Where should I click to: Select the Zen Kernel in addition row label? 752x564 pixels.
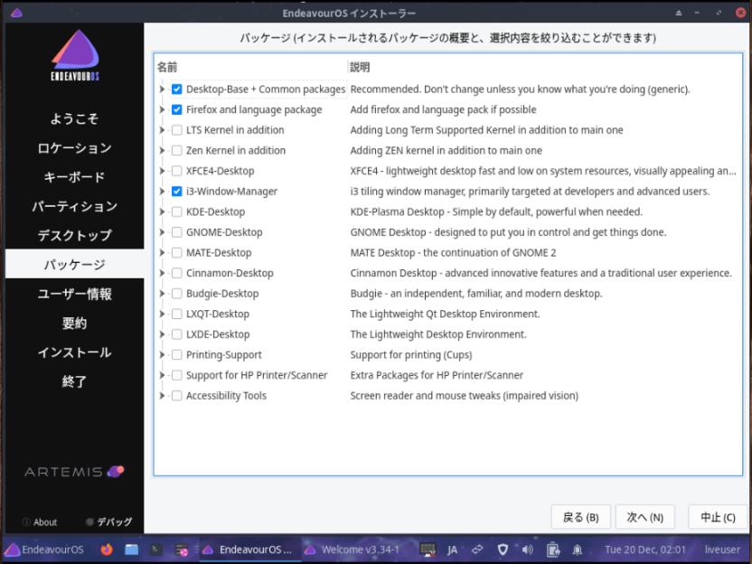(236, 151)
